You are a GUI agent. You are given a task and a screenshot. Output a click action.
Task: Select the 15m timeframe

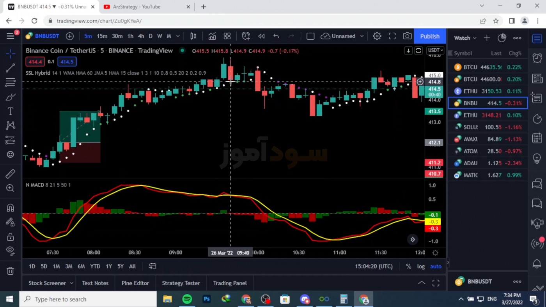pos(102,36)
